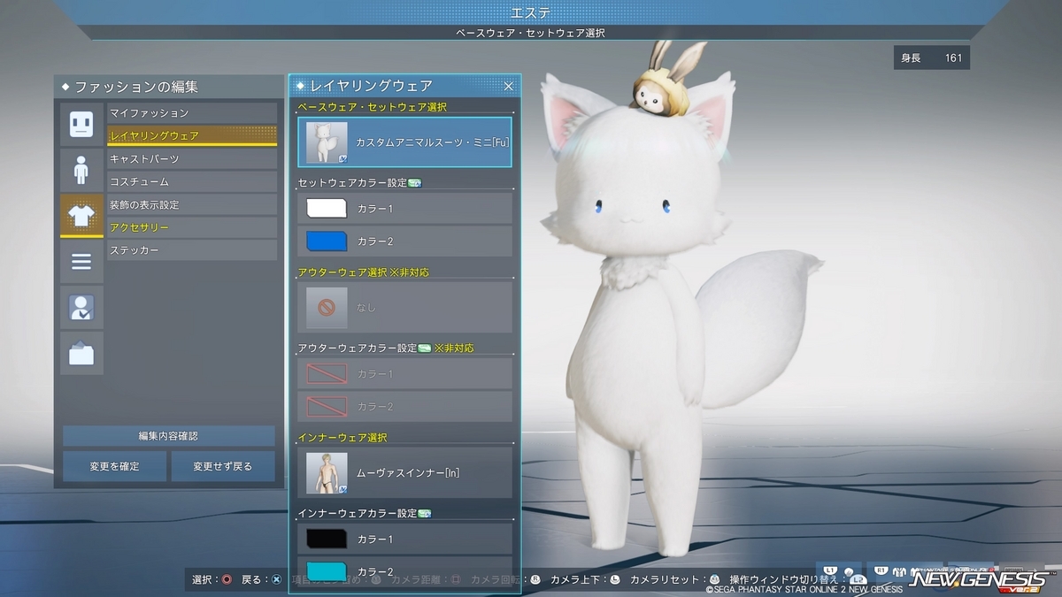1062x597 pixels.
Task: Click the ベースウェア・セットウェア選択 section heading
Action: pyautogui.click(x=372, y=107)
